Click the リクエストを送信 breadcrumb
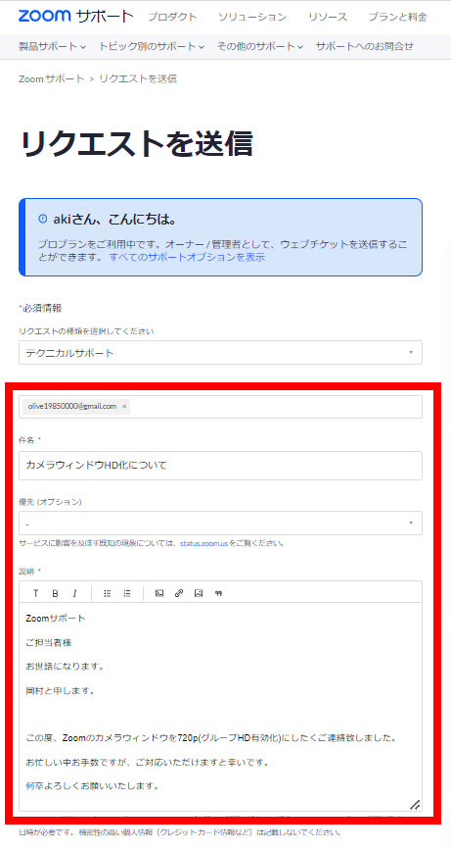This screenshot has width=451, height=850. pyautogui.click(x=138, y=79)
